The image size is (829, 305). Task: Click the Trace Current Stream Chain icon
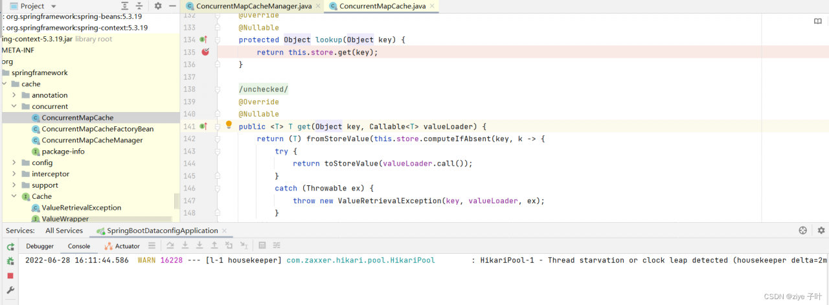point(277,245)
